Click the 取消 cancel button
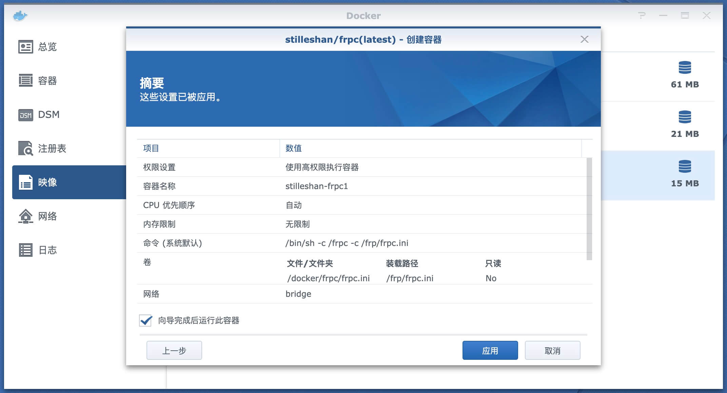727x393 pixels. pyautogui.click(x=552, y=350)
